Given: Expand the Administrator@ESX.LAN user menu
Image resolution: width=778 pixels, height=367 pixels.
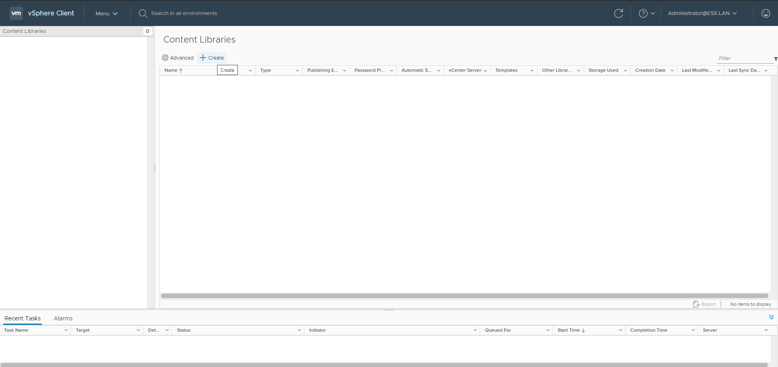Looking at the screenshot, I should [702, 13].
